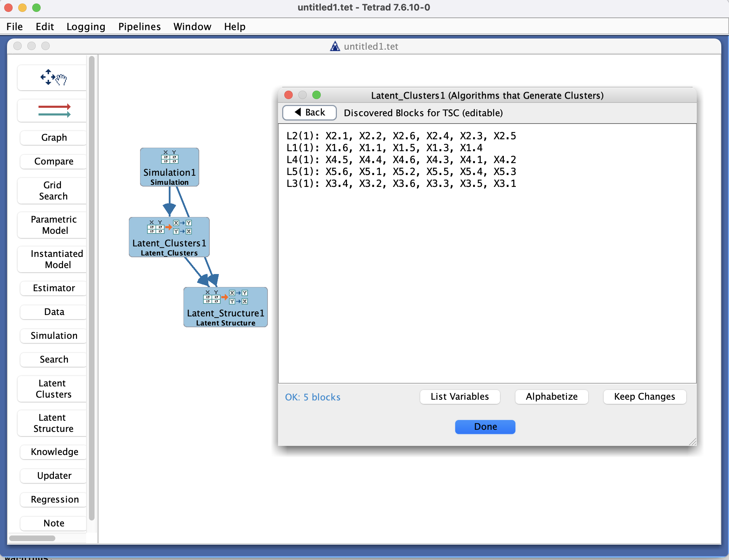The width and height of the screenshot is (729, 560).
Task: Confirm with the Done button
Action: [485, 427]
